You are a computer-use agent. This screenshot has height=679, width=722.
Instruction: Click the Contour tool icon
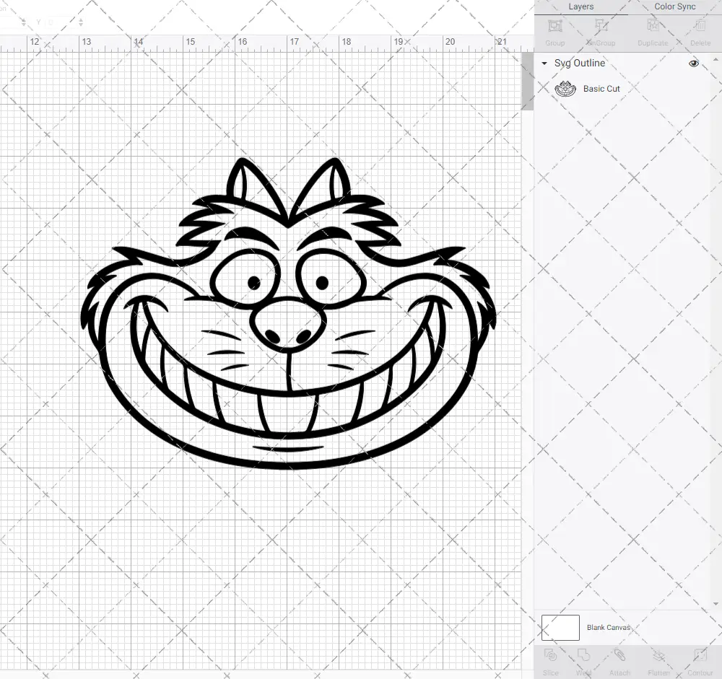[x=700, y=656]
